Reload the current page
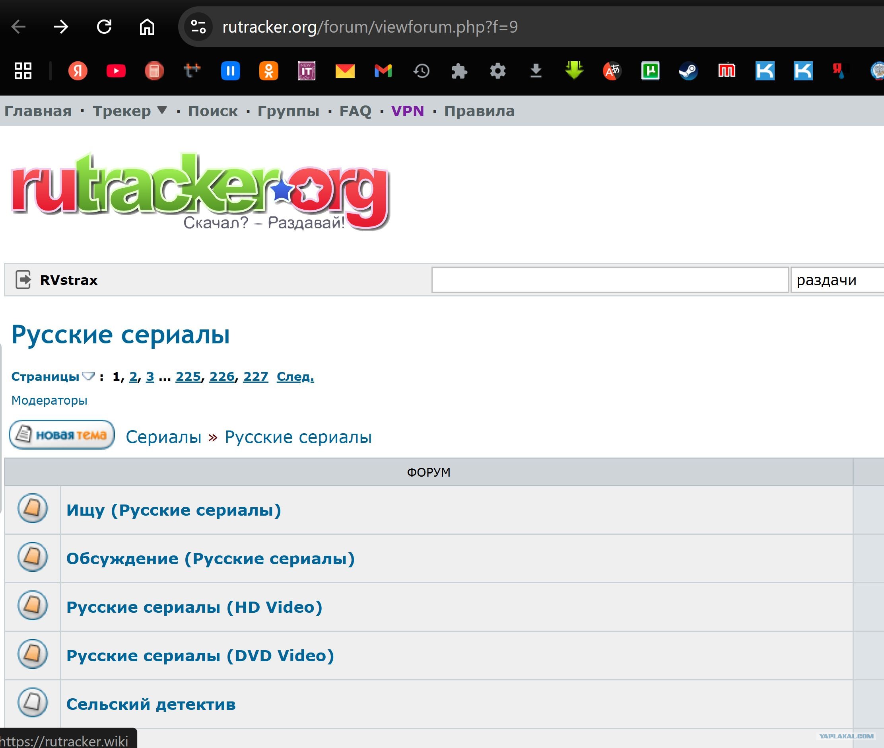Viewport: 884px width, 748px height. 104,27
